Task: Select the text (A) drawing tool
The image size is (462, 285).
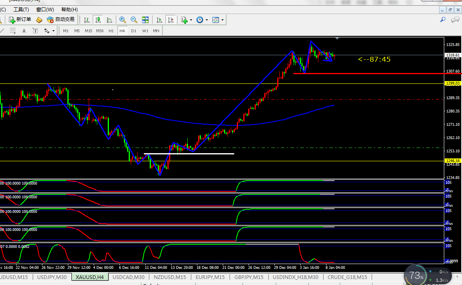Action: point(24,31)
